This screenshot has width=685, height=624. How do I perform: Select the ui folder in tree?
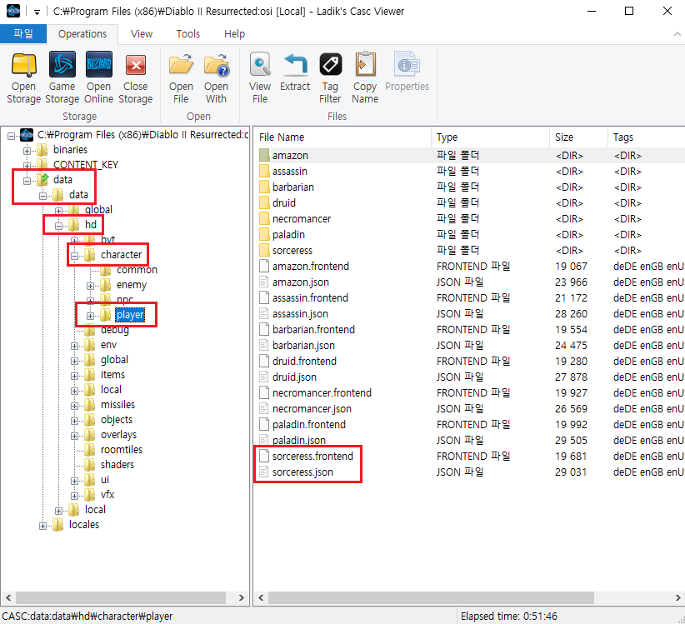tap(105, 480)
